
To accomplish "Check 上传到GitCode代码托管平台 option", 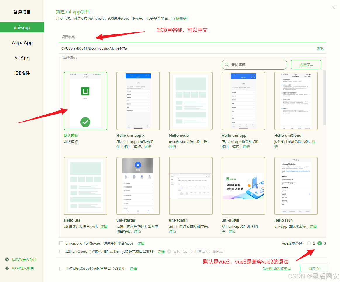I will tap(61, 268).
